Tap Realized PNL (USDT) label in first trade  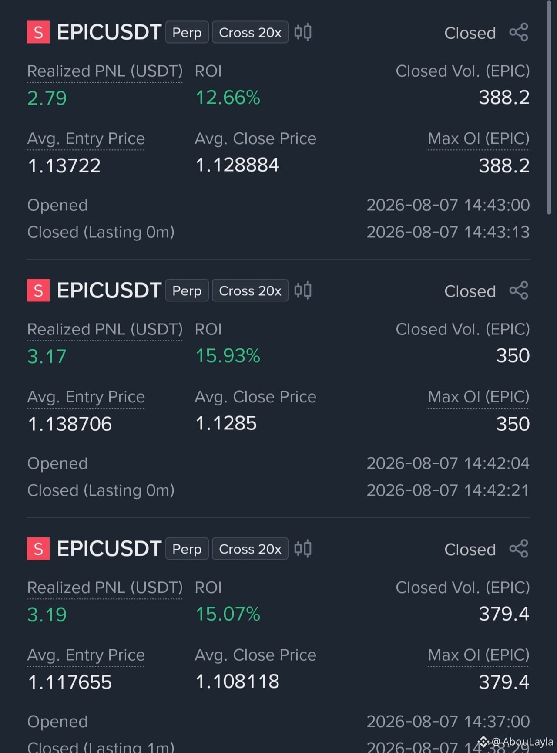coord(105,71)
